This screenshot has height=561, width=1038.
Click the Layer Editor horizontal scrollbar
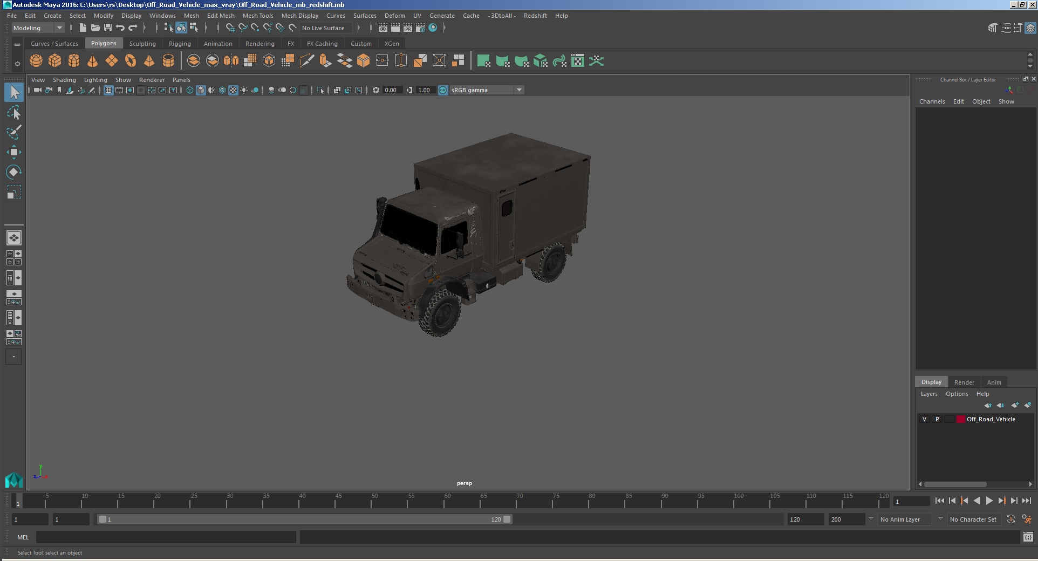coord(955,484)
